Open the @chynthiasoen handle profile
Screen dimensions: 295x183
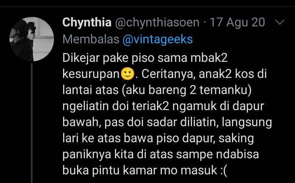point(157,22)
